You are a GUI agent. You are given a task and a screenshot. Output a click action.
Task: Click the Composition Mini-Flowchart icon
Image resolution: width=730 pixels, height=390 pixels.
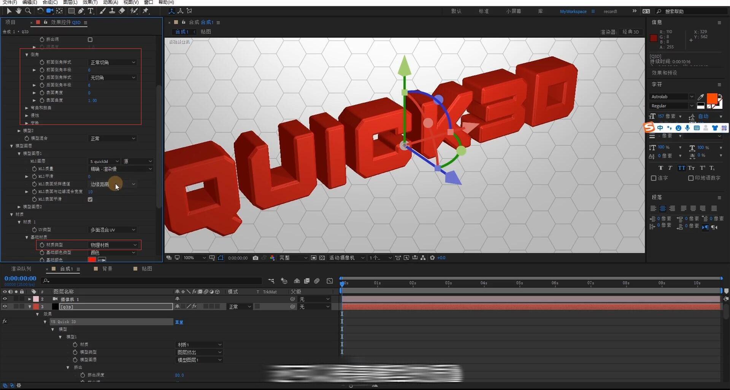271,281
